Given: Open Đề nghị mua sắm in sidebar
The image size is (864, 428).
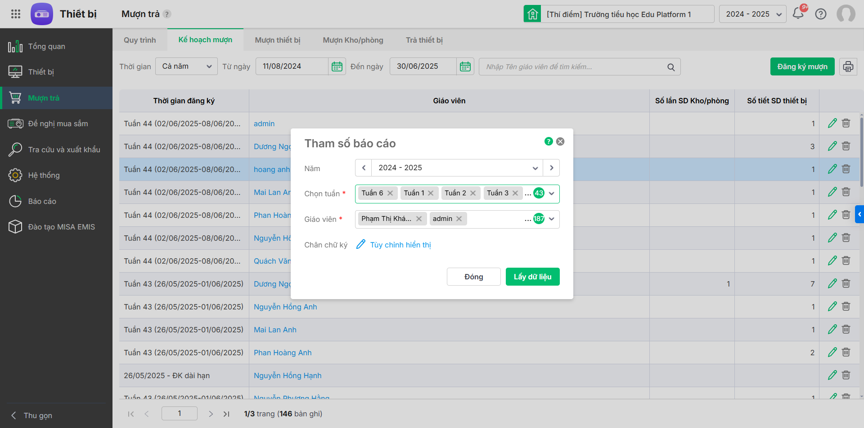Looking at the screenshot, I should 56,124.
